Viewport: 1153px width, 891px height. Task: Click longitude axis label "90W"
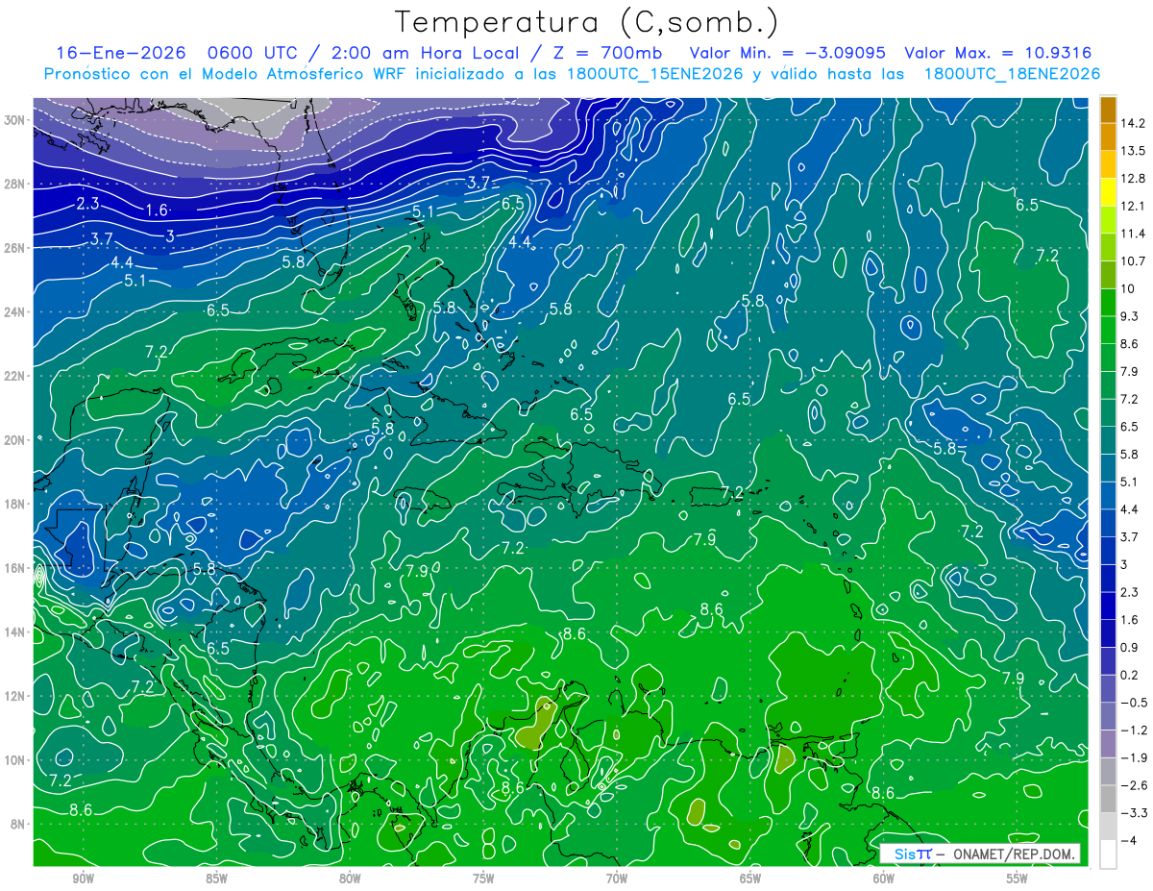coord(84,879)
